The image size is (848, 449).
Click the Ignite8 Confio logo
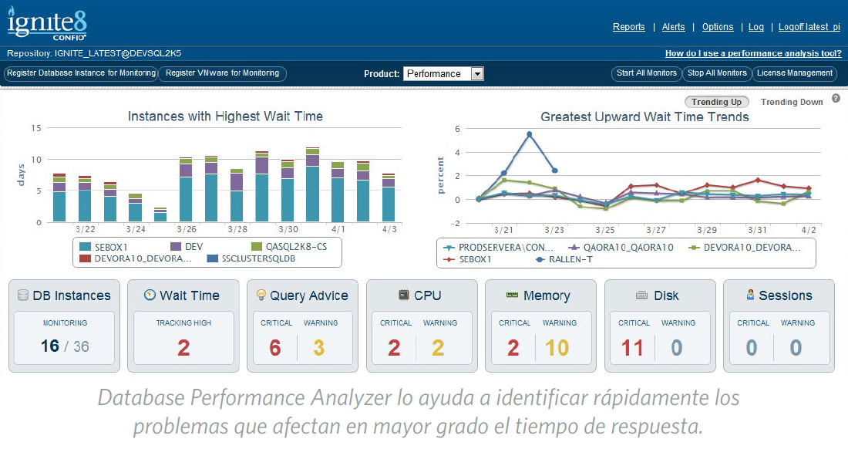46,24
